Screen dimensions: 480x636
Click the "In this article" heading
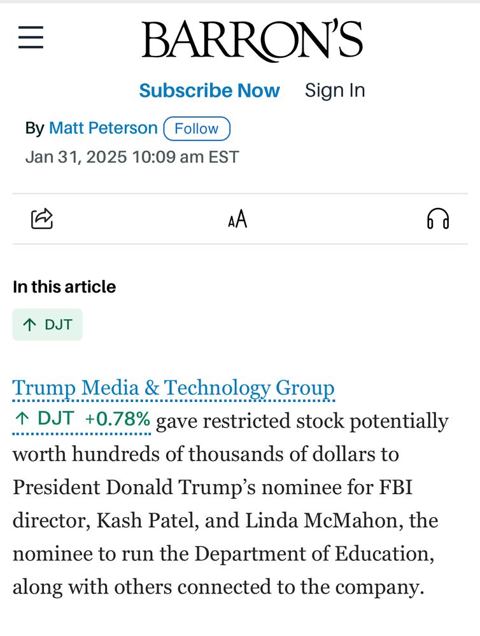point(64,287)
